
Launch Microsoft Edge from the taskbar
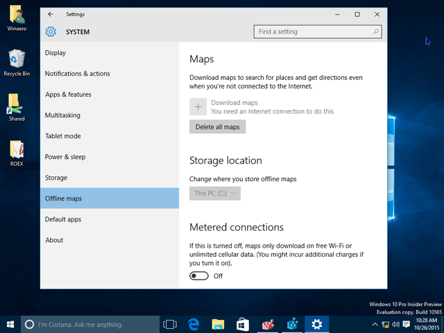[194, 325]
